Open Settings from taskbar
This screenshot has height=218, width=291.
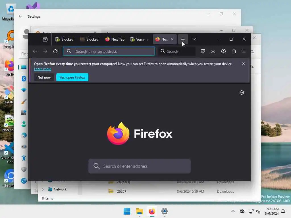click(165, 211)
